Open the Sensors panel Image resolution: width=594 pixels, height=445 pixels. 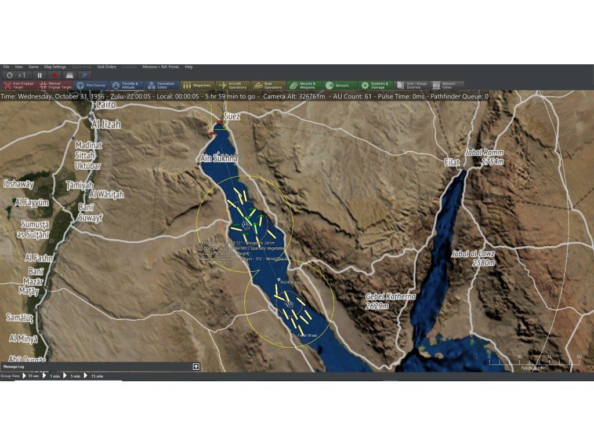click(x=339, y=85)
